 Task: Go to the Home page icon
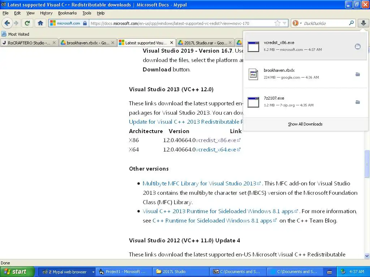pos(40,23)
